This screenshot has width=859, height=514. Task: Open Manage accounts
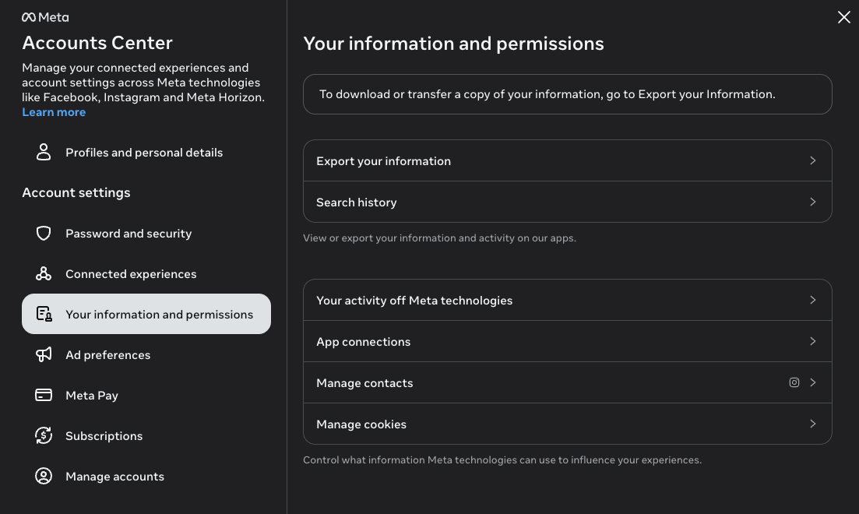(146, 476)
